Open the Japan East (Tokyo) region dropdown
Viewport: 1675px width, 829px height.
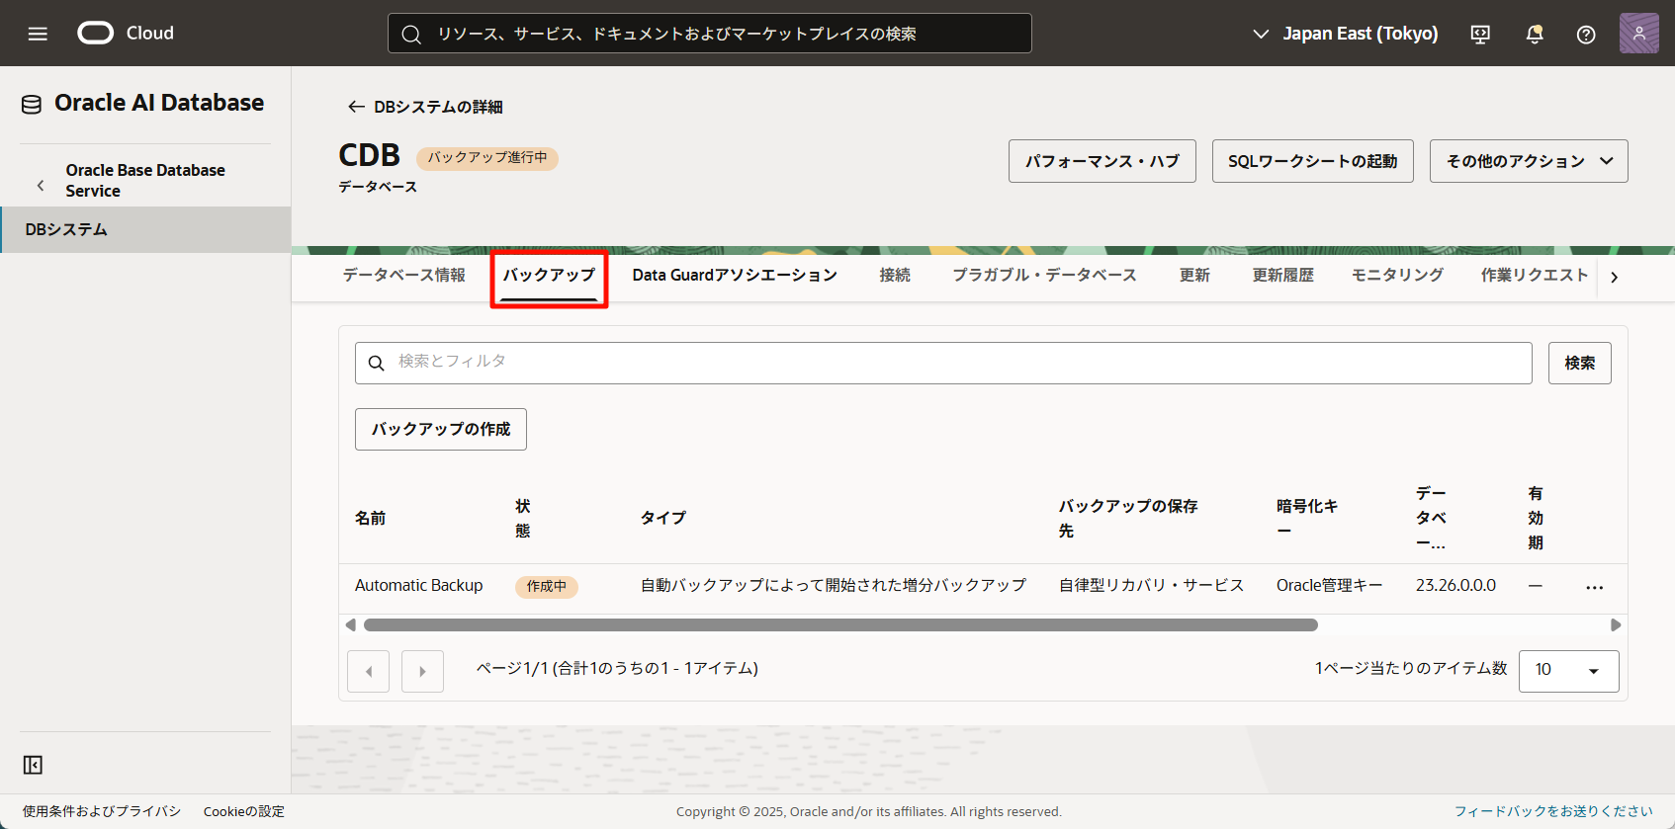[x=1345, y=34]
